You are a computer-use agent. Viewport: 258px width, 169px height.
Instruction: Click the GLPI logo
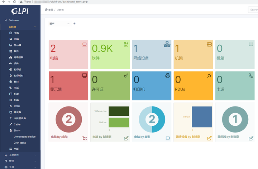[20, 11]
